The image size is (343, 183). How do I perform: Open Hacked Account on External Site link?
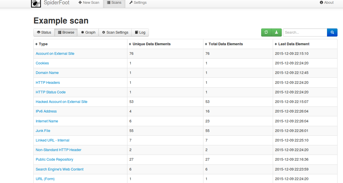pos(62,102)
